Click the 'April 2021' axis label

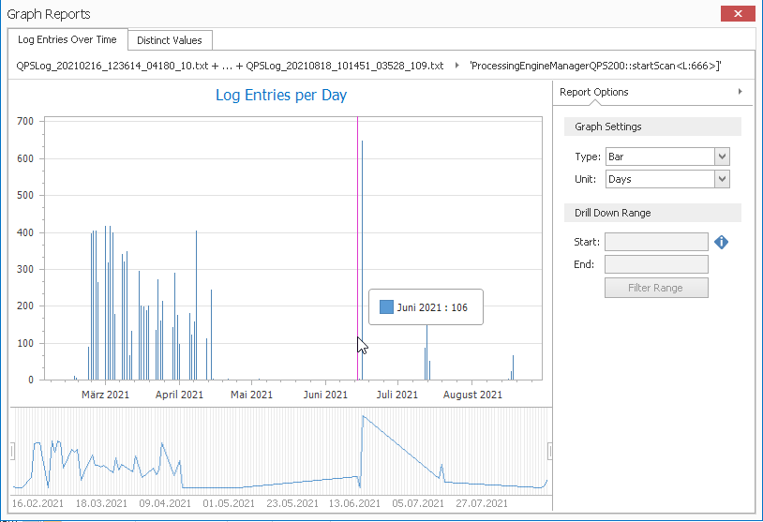click(179, 395)
